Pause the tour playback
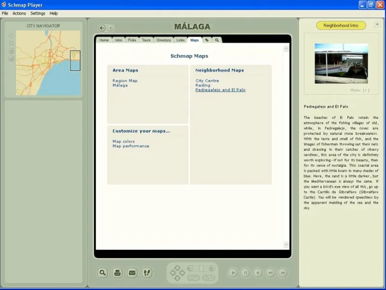The height and width of the screenshot is (290, 386). [x=246, y=273]
